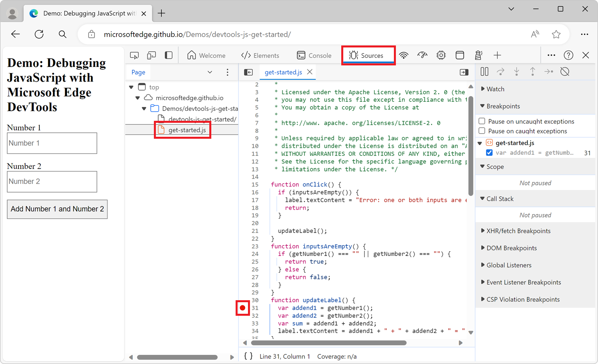Deactivate all breakpoints with the crossed-circle icon

tap(565, 71)
